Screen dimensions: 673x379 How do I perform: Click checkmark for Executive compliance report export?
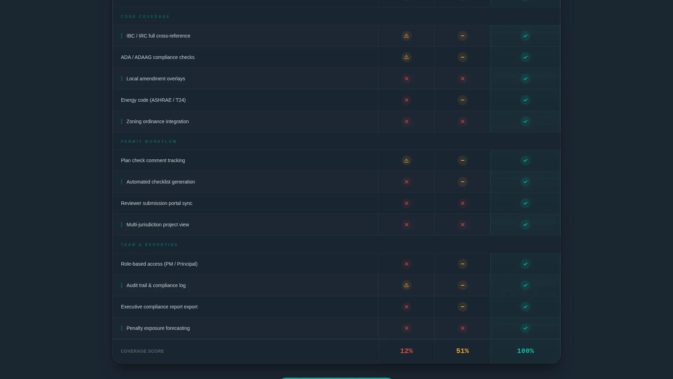pyautogui.click(x=525, y=307)
